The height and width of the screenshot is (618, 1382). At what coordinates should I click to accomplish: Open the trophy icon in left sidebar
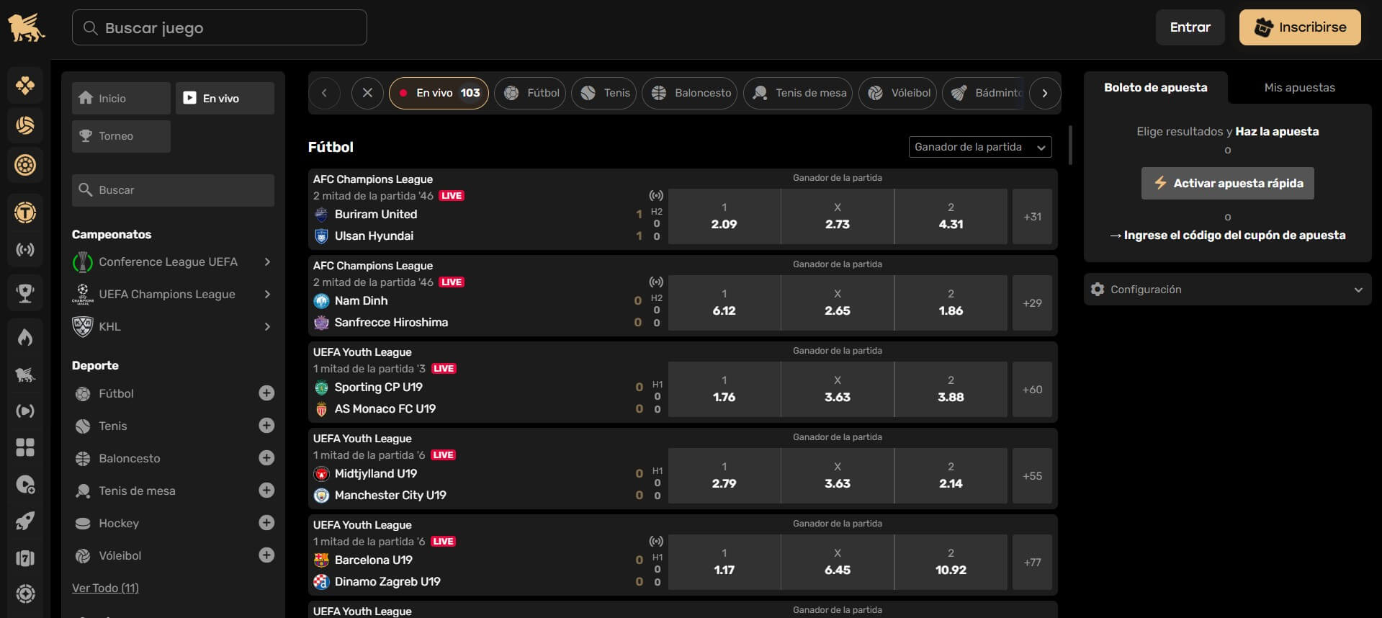pyautogui.click(x=25, y=293)
